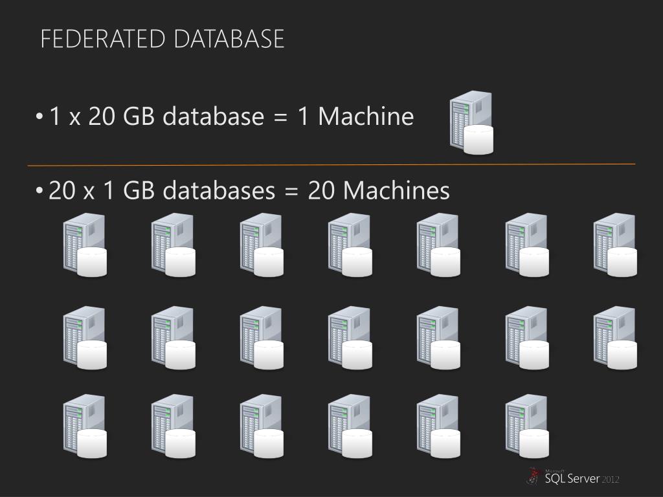Select the first server icon in bottom row
This screenshot has width=663, height=497.
(x=85, y=426)
